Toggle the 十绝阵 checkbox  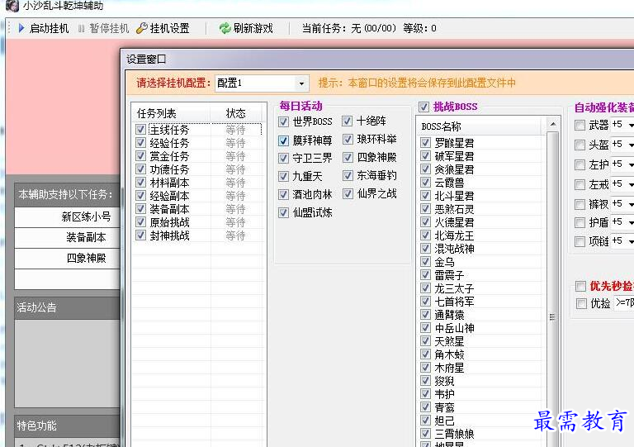tap(348, 121)
